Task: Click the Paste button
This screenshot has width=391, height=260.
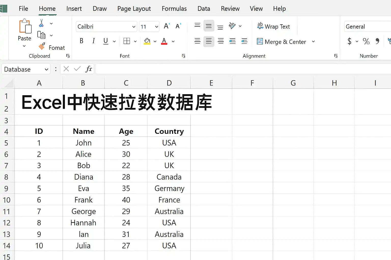Action: (25, 32)
